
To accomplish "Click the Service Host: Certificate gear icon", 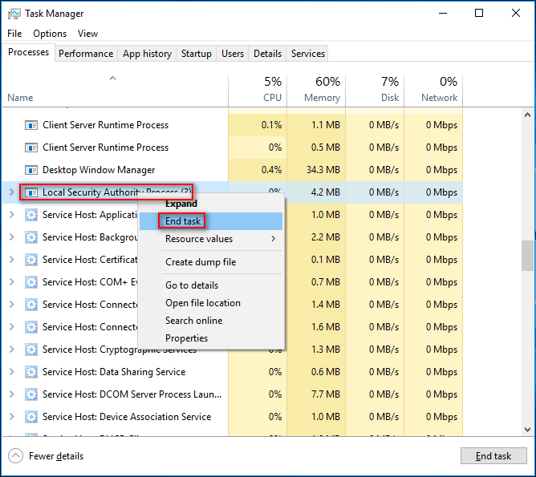I will pyautogui.click(x=31, y=260).
